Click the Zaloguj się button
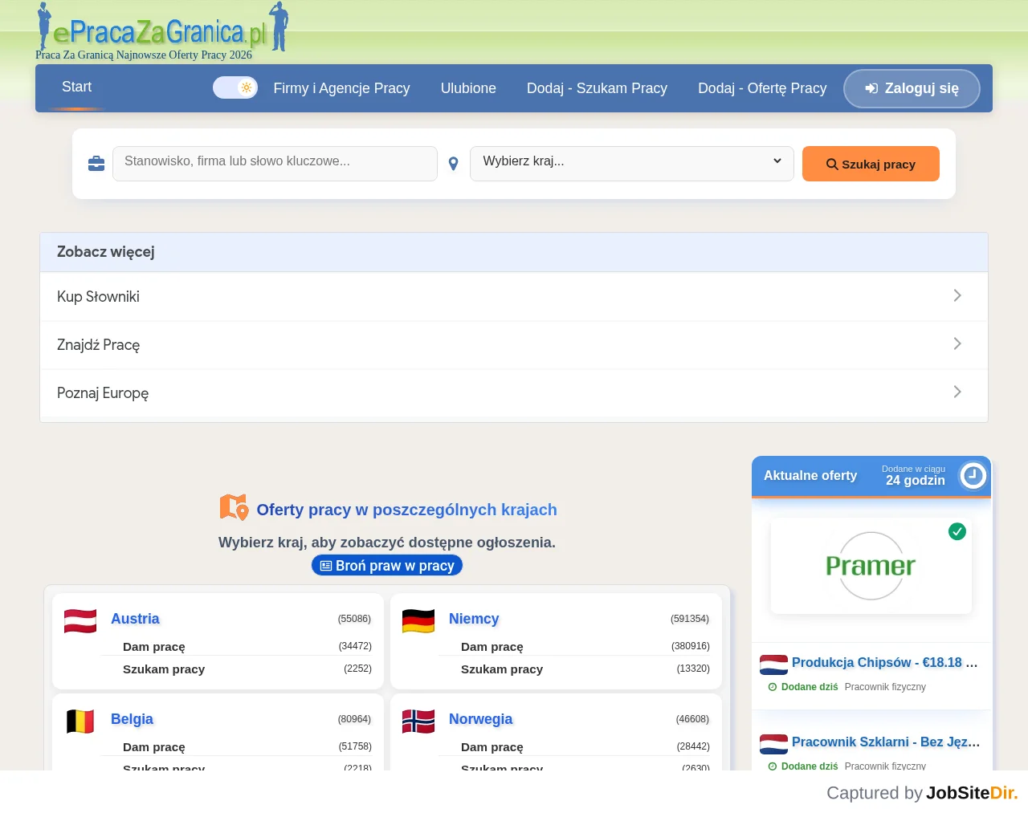The image size is (1028, 817). [912, 88]
